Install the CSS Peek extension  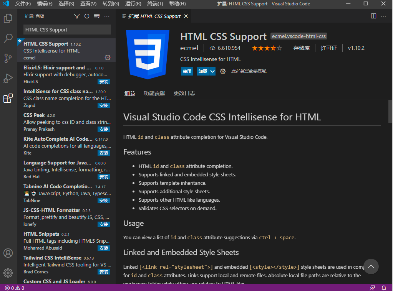pyautogui.click(x=104, y=129)
